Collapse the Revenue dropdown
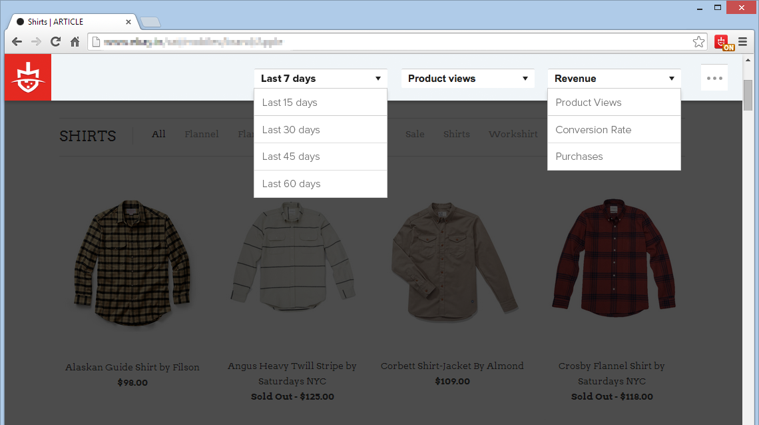 coord(615,79)
